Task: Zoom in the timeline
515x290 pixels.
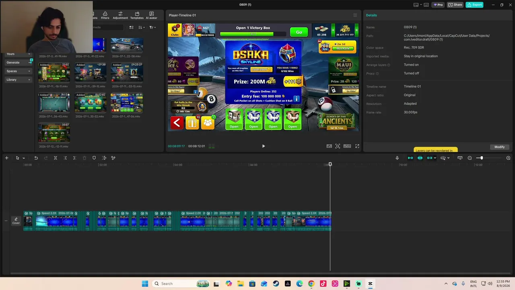Action: [x=508, y=158]
